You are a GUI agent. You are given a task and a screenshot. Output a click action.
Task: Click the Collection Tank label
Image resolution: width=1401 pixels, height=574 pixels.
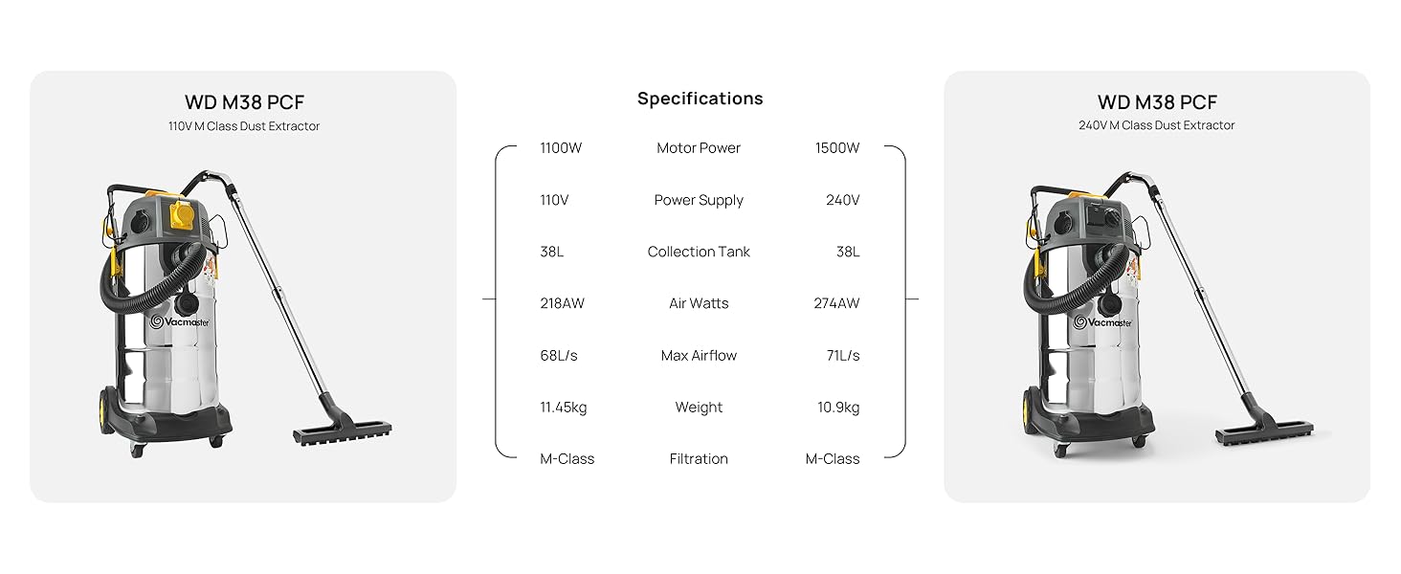click(699, 252)
